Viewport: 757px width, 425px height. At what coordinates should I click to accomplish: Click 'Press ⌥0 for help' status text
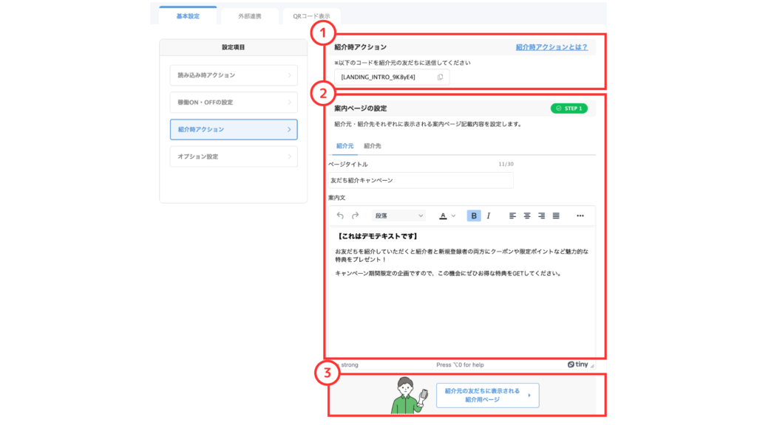click(460, 364)
